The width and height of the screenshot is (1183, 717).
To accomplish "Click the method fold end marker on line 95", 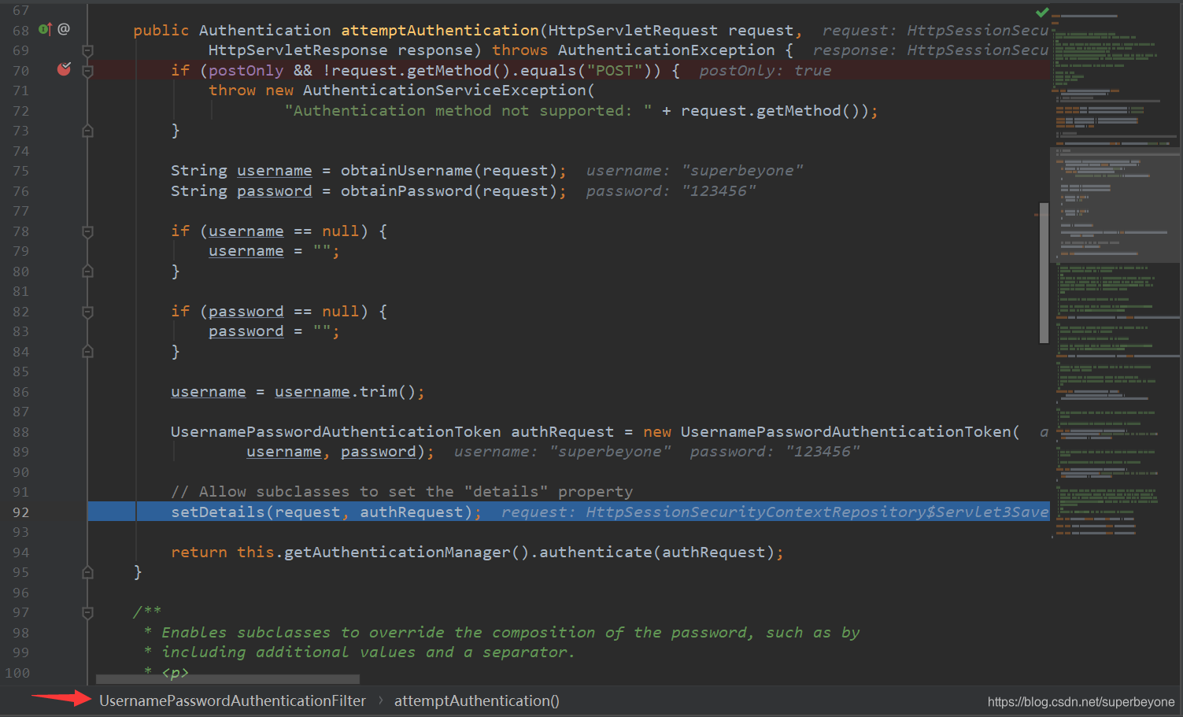I will (88, 572).
